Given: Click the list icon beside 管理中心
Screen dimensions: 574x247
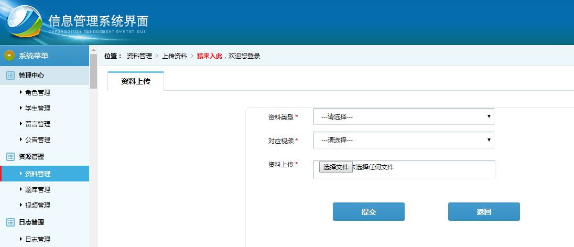Looking at the screenshot, I should (10, 76).
